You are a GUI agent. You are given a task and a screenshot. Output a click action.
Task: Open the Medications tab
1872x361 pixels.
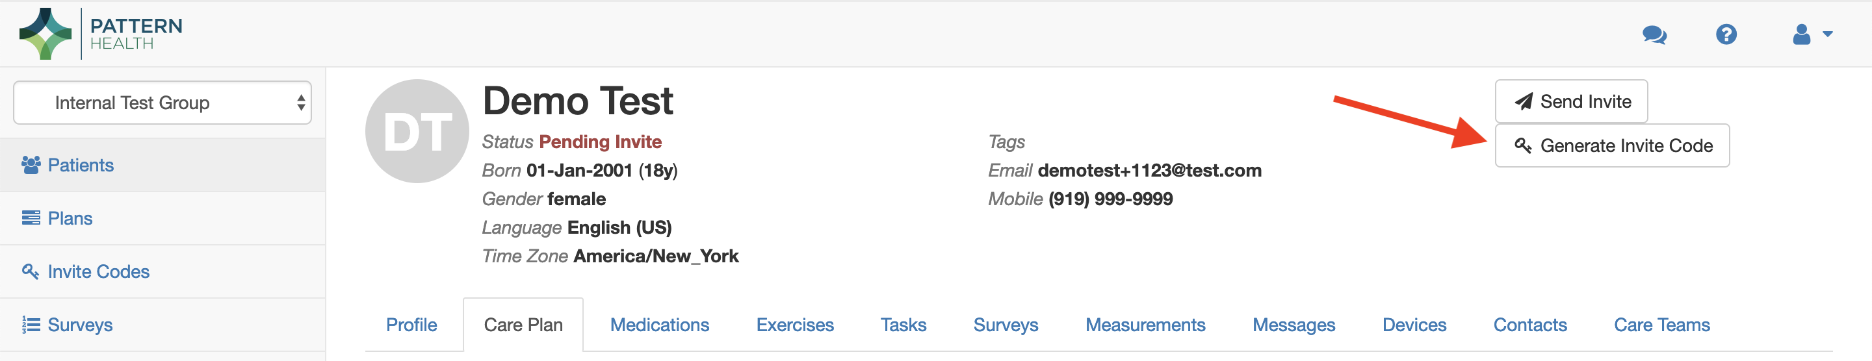tap(659, 325)
